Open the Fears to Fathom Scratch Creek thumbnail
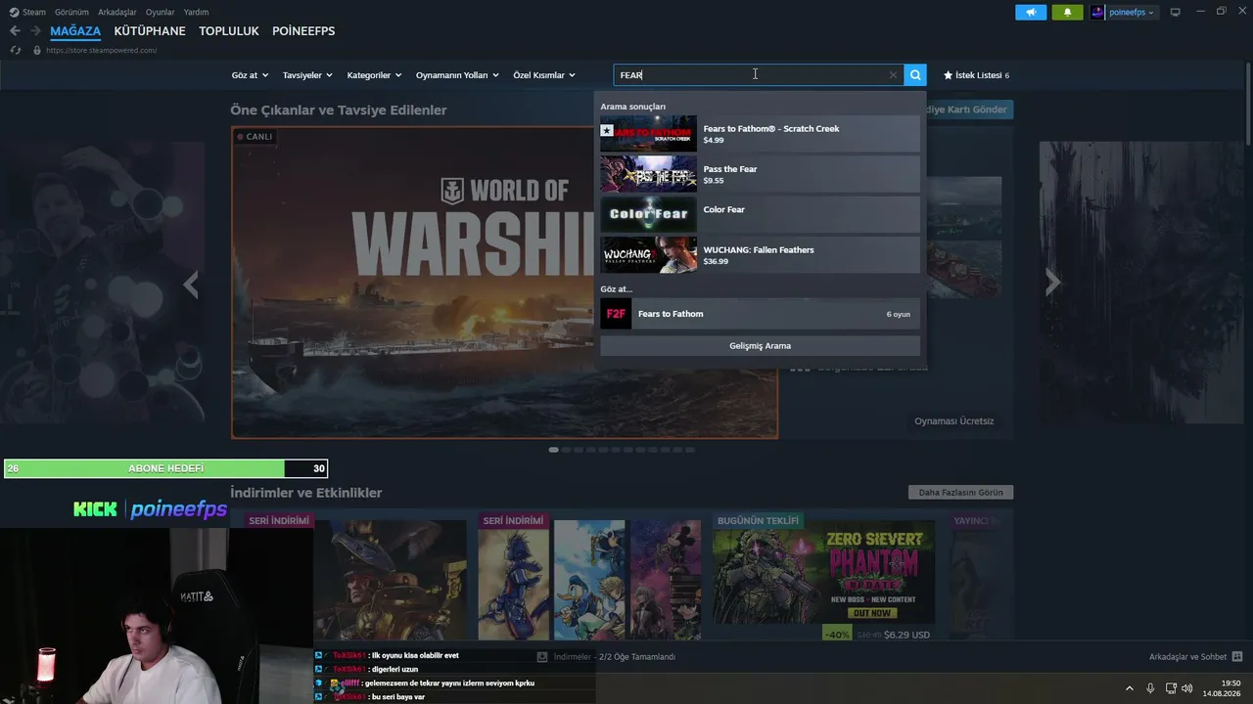 (x=649, y=134)
